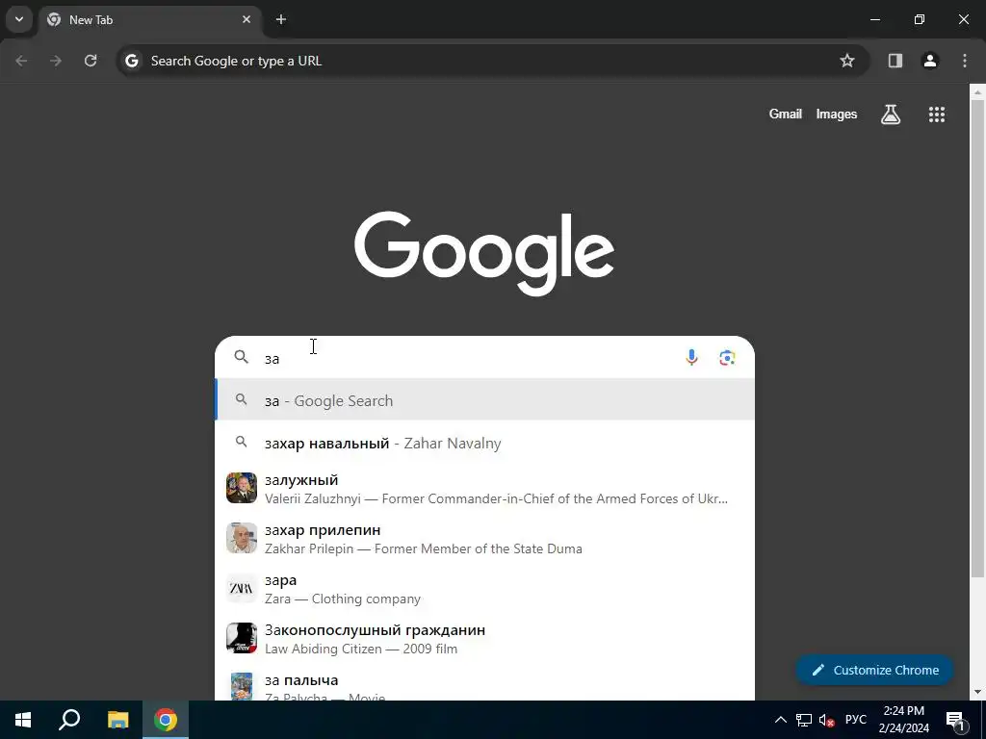Image resolution: width=986 pixels, height=739 pixels.
Task: Open the Chrome side panel
Action: pyautogui.click(x=895, y=61)
